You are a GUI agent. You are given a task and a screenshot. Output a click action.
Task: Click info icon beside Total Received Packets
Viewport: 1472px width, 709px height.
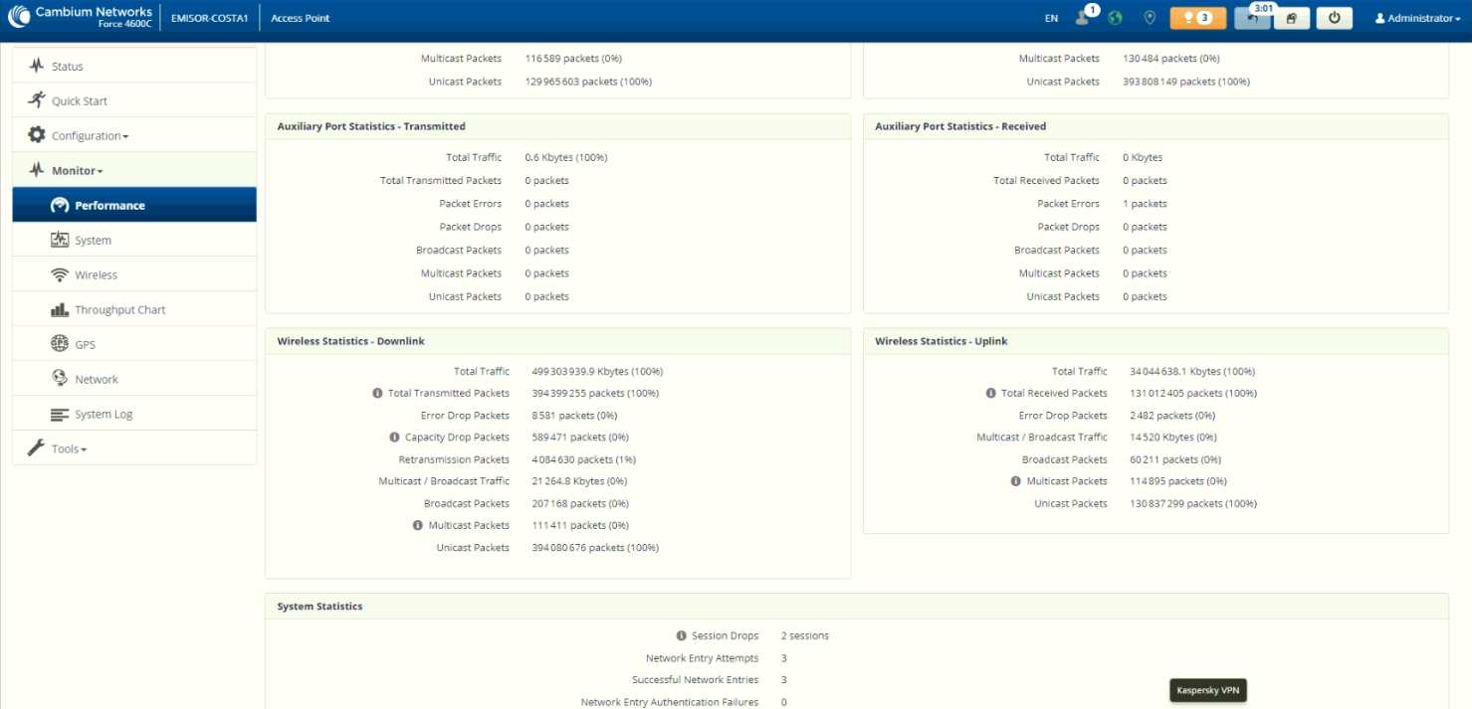click(990, 394)
